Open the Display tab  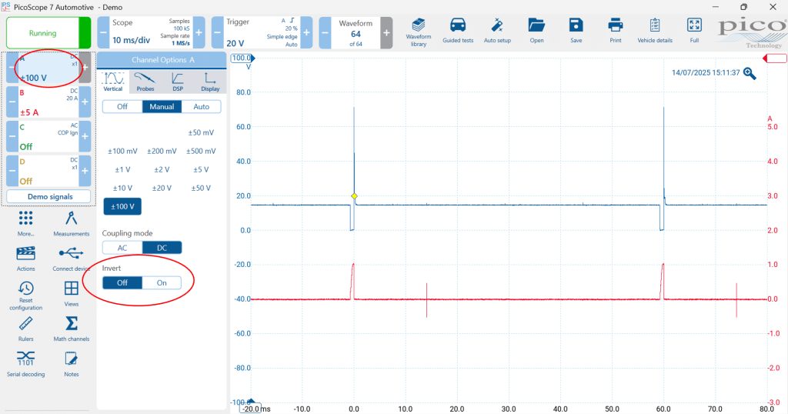(210, 82)
